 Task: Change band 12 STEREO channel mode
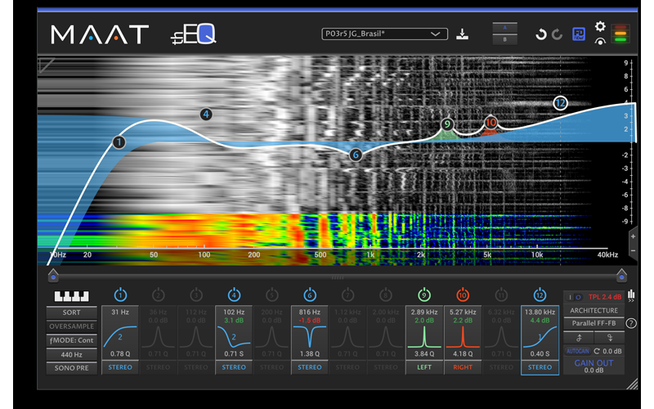click(x=540, y=367)
